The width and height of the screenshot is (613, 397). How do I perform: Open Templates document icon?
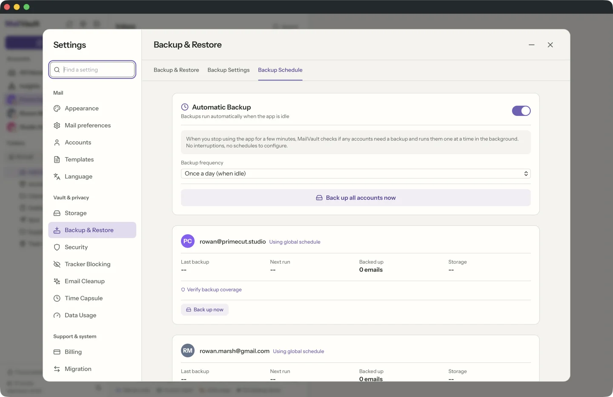click(x=57, y=159)
